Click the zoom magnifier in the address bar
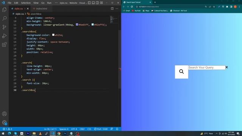 point(206,7)
